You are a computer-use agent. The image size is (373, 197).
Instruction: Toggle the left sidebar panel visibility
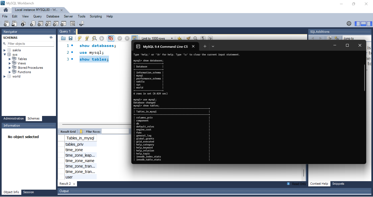[x=357, y=23]
